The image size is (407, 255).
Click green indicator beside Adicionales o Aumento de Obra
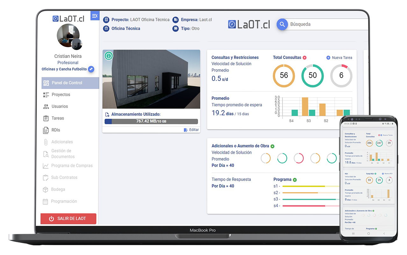click(272, 146)
